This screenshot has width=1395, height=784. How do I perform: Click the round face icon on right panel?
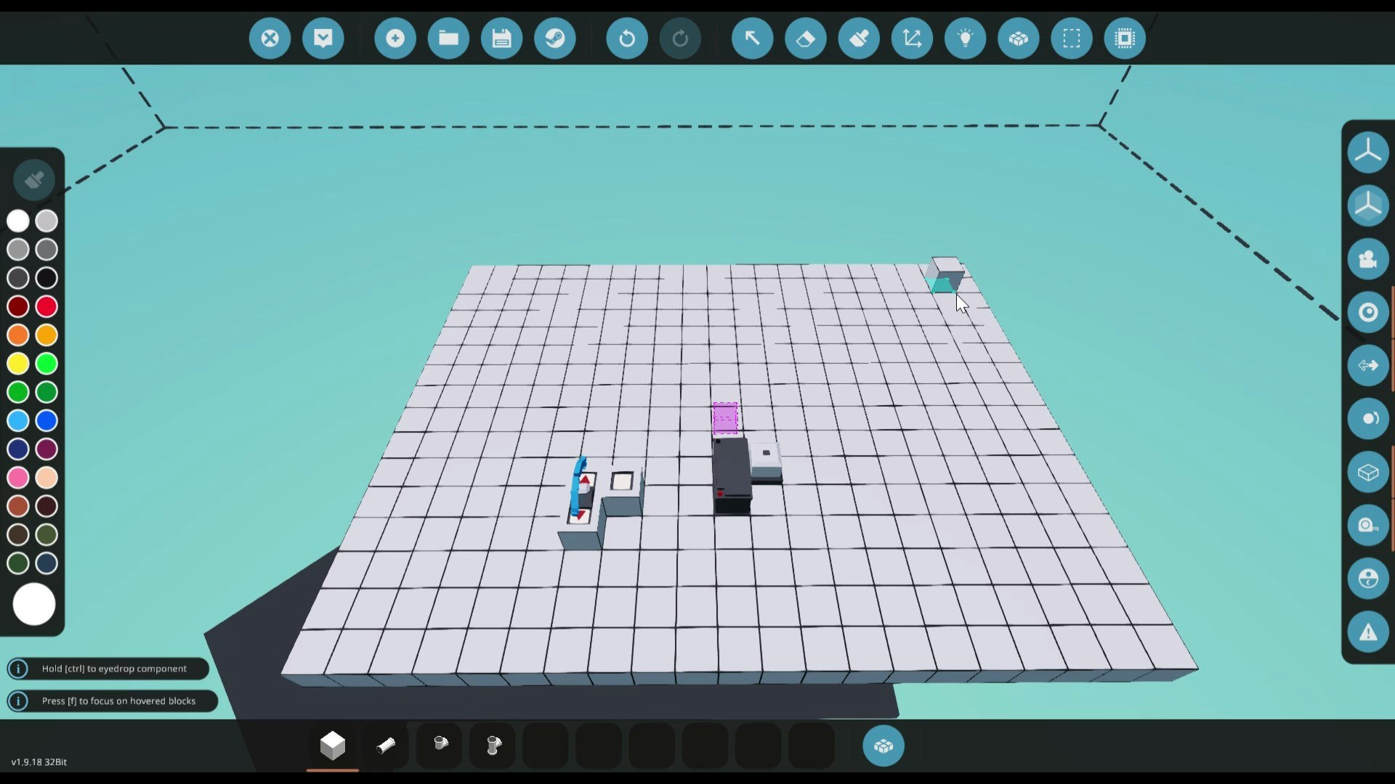pyautogui.click(x=1368, y=579)
